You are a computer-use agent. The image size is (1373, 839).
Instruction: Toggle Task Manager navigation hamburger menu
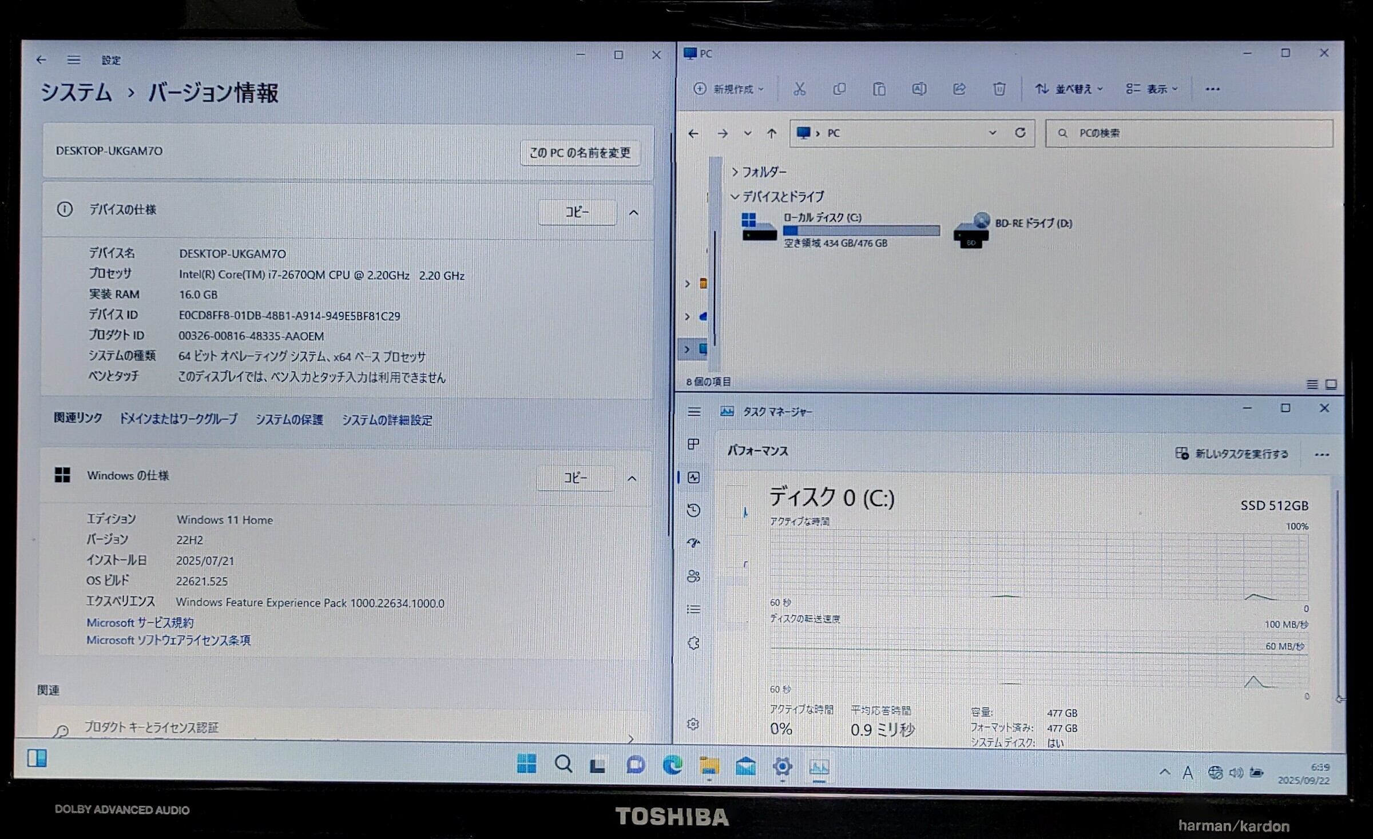694,412
